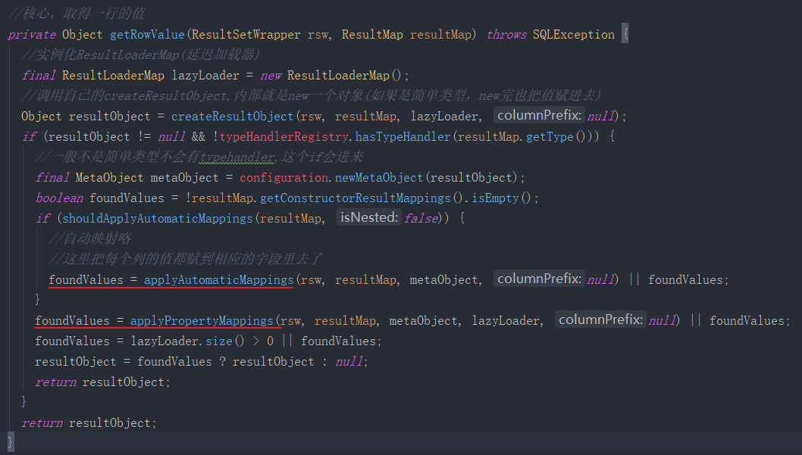Image resolution: width=802 pixels, height=455 pixels.
Task: Click the MetaObject type name
Action: [x=109, y=178]
